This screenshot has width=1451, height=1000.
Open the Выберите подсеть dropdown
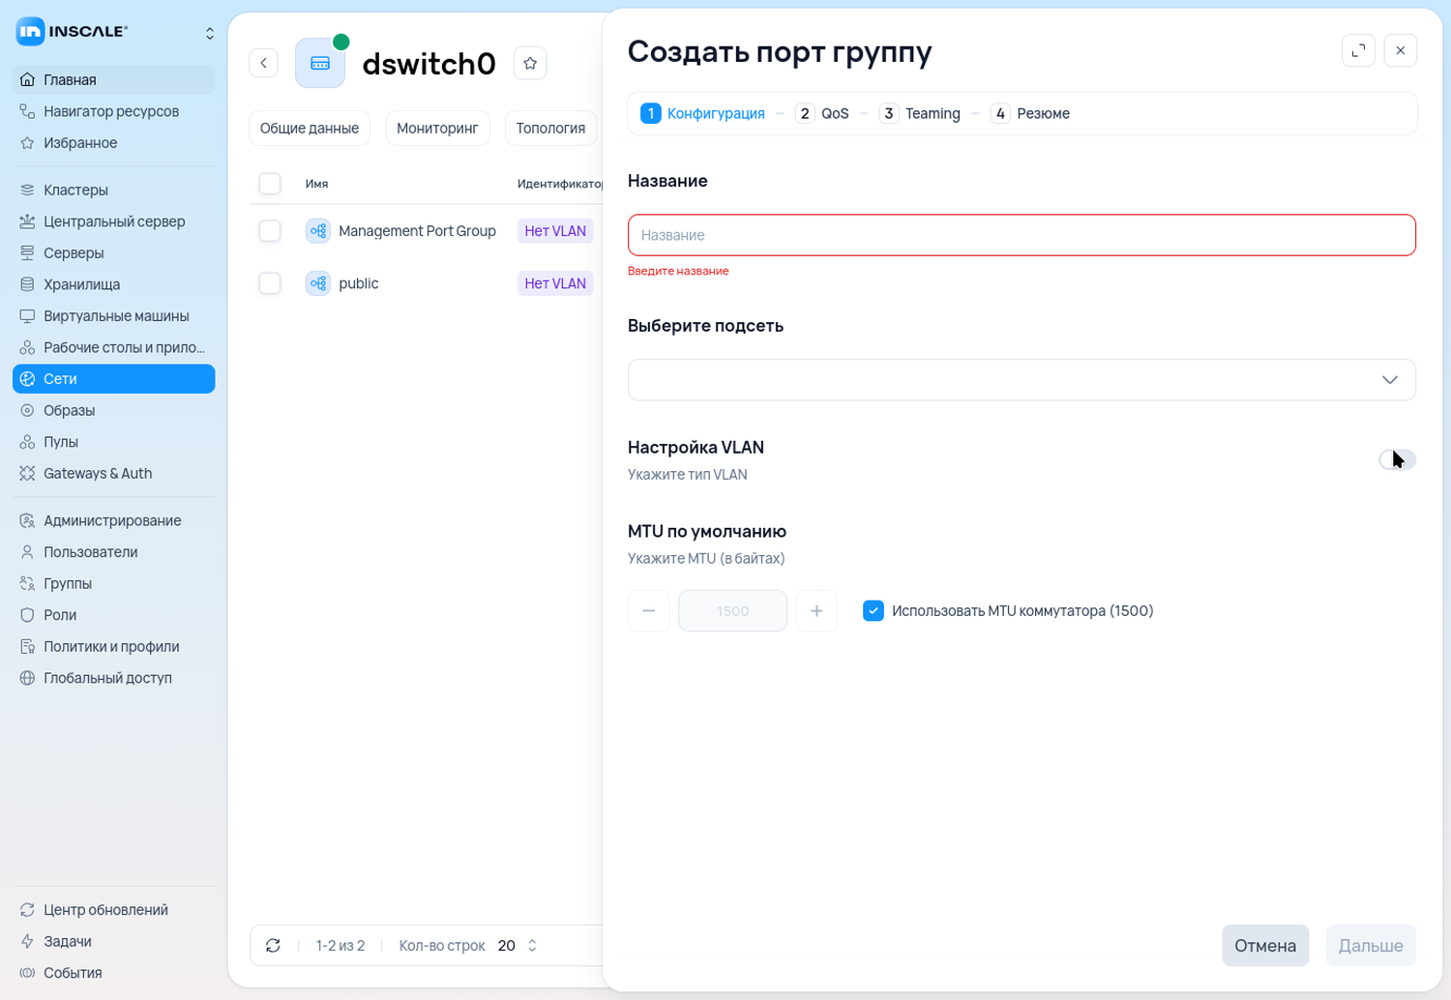tap(1022, 380)
